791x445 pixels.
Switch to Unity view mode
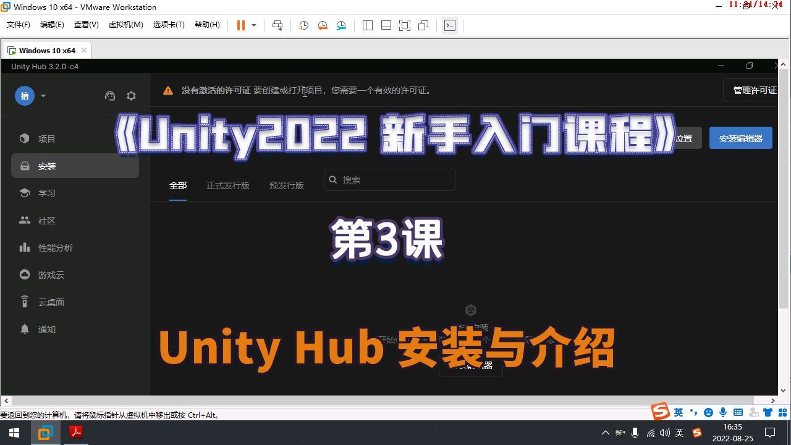(x=423, y=25)
